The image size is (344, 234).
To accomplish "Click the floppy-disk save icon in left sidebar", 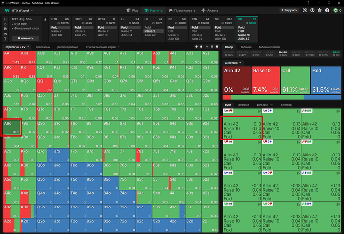I will [5, 29].
